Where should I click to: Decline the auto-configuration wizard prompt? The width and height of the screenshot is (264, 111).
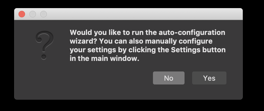pos(168,78)
